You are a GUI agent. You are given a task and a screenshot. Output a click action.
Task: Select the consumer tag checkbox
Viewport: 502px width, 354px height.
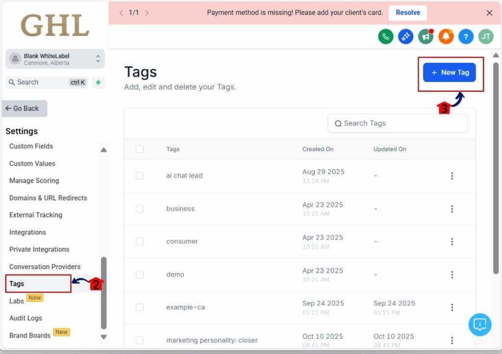click(x=140, y=241)
